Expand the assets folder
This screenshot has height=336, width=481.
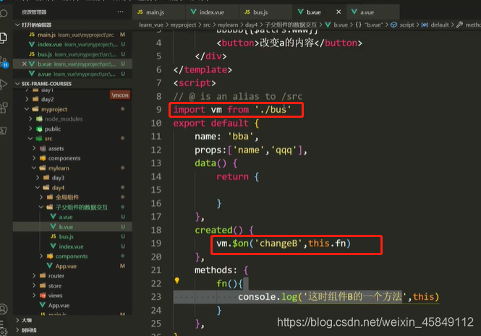click(x=35, y=148)
